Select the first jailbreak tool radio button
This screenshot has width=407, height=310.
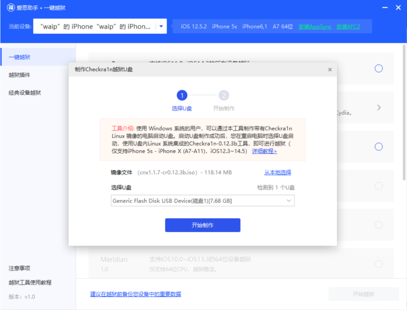[x=378, y=68]
